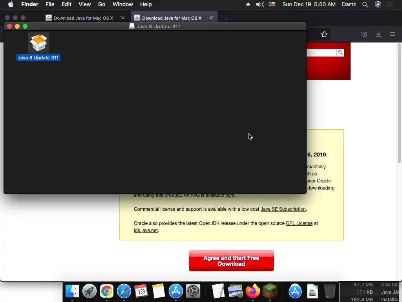
Task: Open Notes from the Dock
Action: pyautogui.click(x=159, y=291)
